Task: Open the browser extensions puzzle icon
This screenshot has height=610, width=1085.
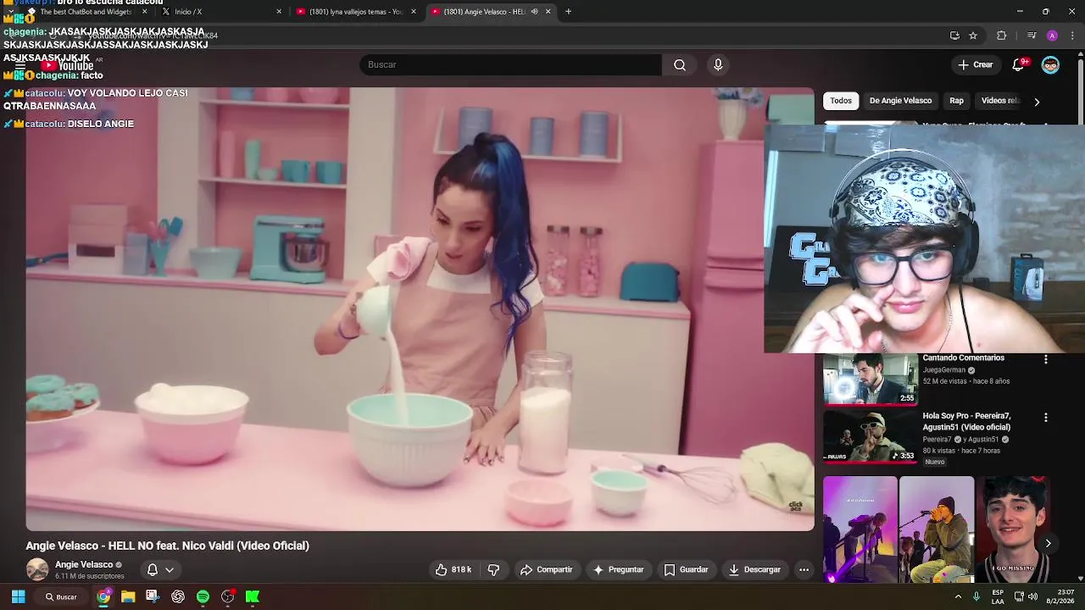Action: (1001, 36)
